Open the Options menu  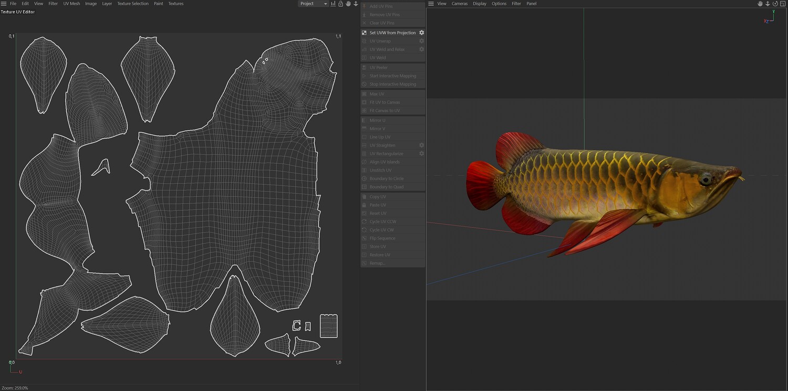click(x=499, y=4)
